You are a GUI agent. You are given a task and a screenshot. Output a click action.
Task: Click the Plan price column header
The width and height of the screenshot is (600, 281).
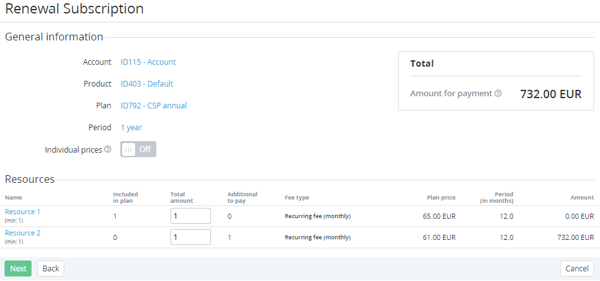click(x=441, y=198)
